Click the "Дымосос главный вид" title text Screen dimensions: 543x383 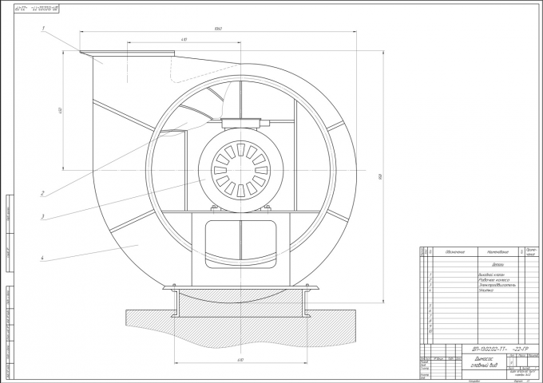[485, 362]
